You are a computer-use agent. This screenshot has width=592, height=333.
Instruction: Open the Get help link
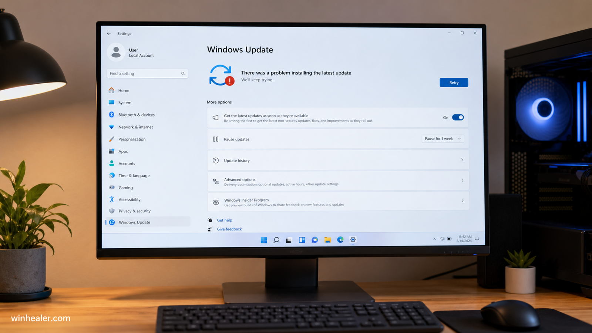tap(225, 220)
